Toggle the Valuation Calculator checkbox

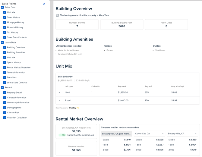click(5, 118)
